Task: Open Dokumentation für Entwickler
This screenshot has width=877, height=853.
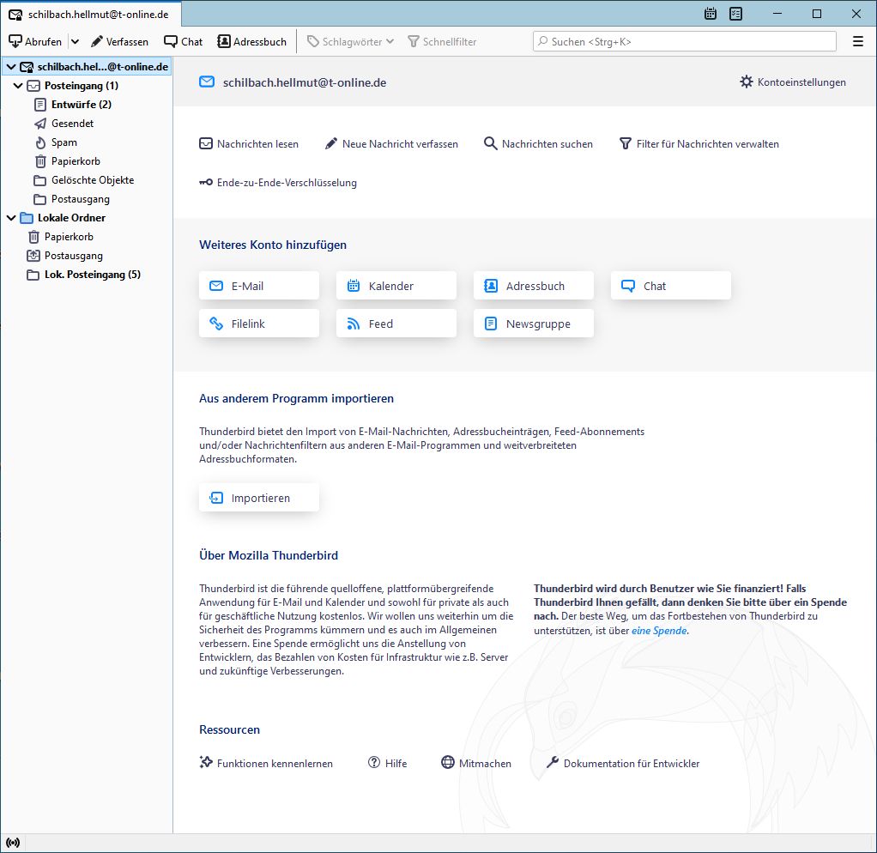Action: 623,763
